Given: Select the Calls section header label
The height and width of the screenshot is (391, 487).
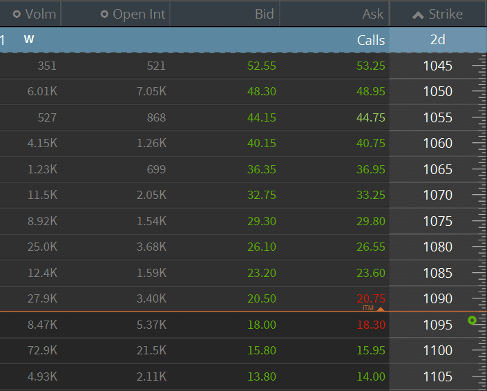Looking at the screenshot, I should tap(371, 40).
